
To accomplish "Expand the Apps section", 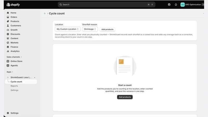I will [10, 72].
